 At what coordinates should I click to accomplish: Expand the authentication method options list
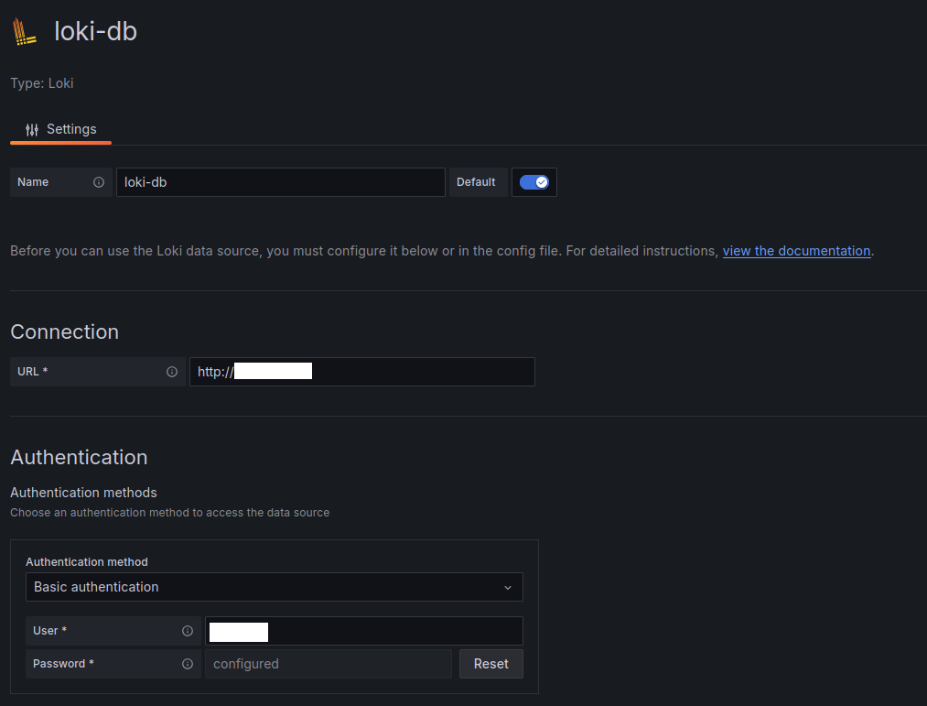(275, 587)
